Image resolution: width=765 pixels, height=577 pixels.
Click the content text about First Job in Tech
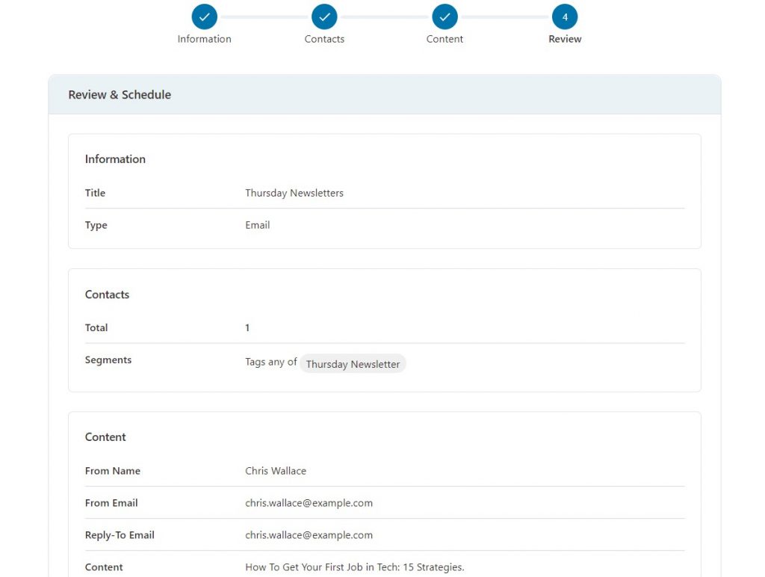pyautogui.click(x=355, y=567)
